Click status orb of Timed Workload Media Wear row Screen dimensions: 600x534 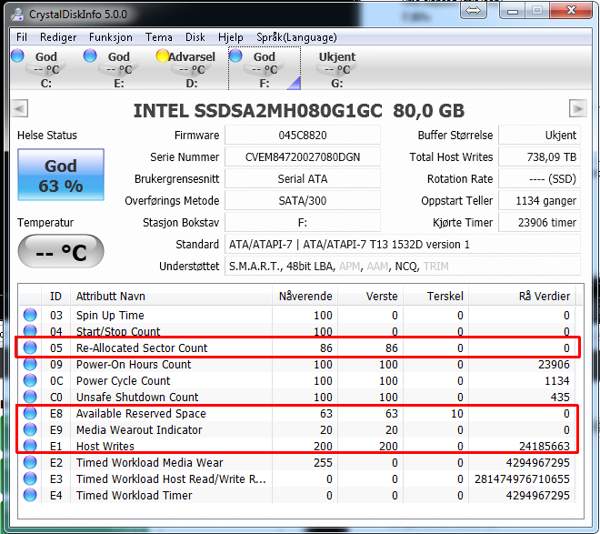pyautogui.click(x=30, y=462)
